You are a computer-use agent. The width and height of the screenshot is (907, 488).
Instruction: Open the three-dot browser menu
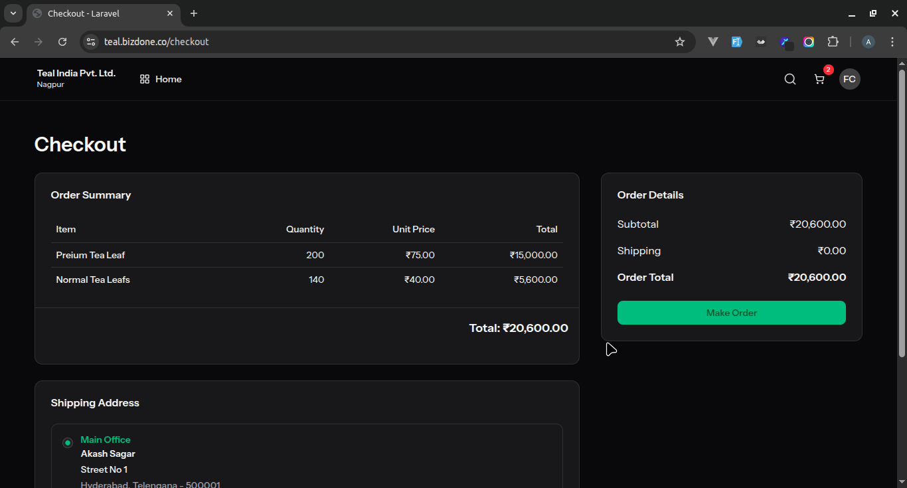click(x=892, y=41)
